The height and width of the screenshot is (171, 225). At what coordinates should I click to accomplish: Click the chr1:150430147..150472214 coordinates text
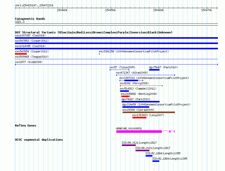pyautogui.click(x=34, y=5)
